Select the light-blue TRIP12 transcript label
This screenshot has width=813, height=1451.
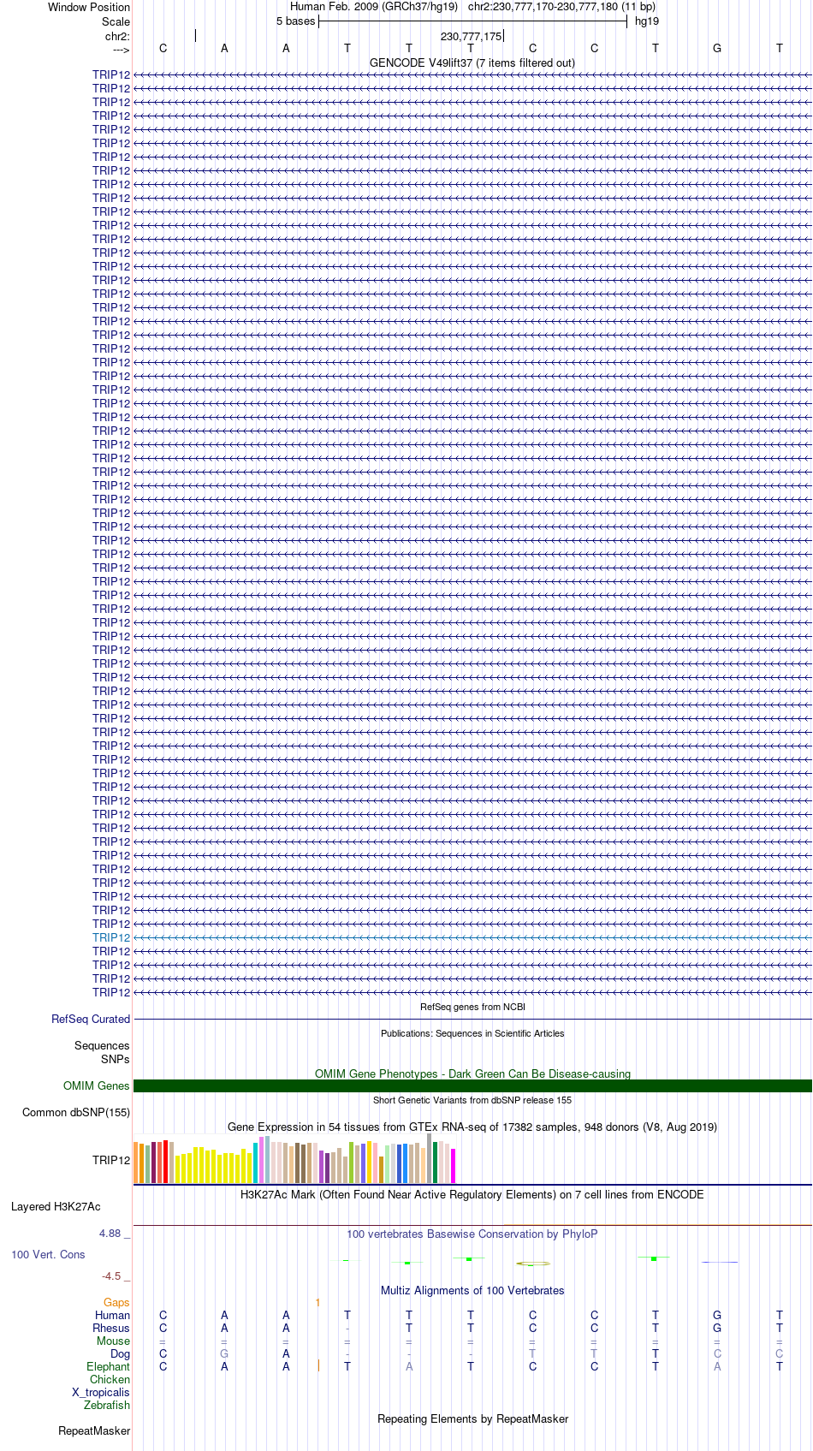[111, 938]
